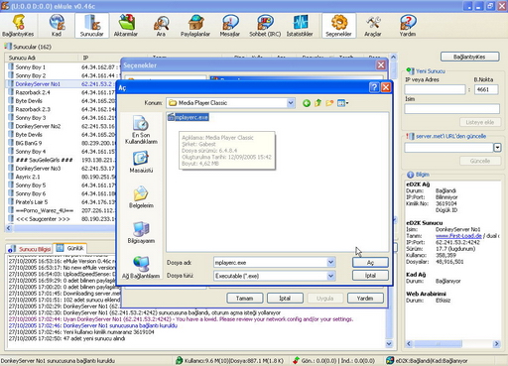
Task: Expand the server.met URL dropdown
Action: pos(497,148)
